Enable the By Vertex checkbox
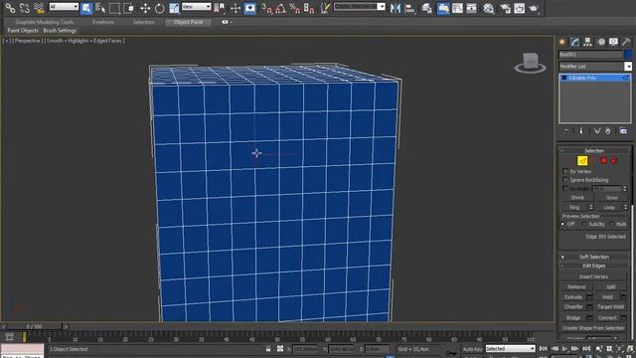The height and width of the screenshot is (358, 636). (x=565, y=171)
